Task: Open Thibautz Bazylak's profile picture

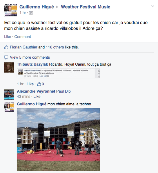Action: [x=9, y=67]
